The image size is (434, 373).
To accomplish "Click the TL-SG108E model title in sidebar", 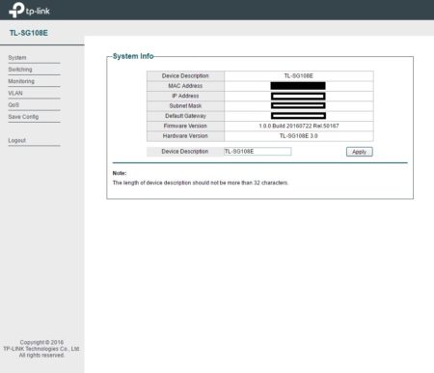I will 29,33.
